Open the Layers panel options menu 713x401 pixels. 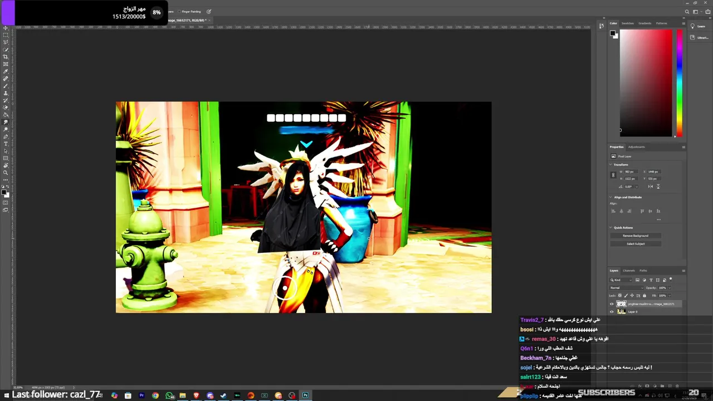pyautogui.click(x=683, y=271)
